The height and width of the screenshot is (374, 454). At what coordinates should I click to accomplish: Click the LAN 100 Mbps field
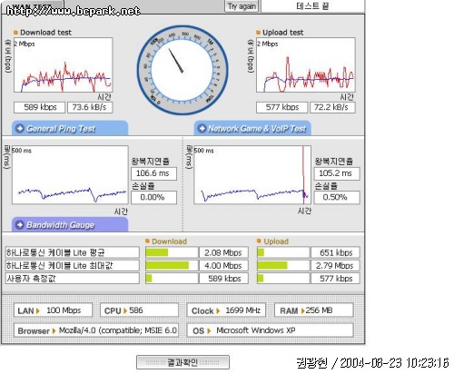pos(53,310)
